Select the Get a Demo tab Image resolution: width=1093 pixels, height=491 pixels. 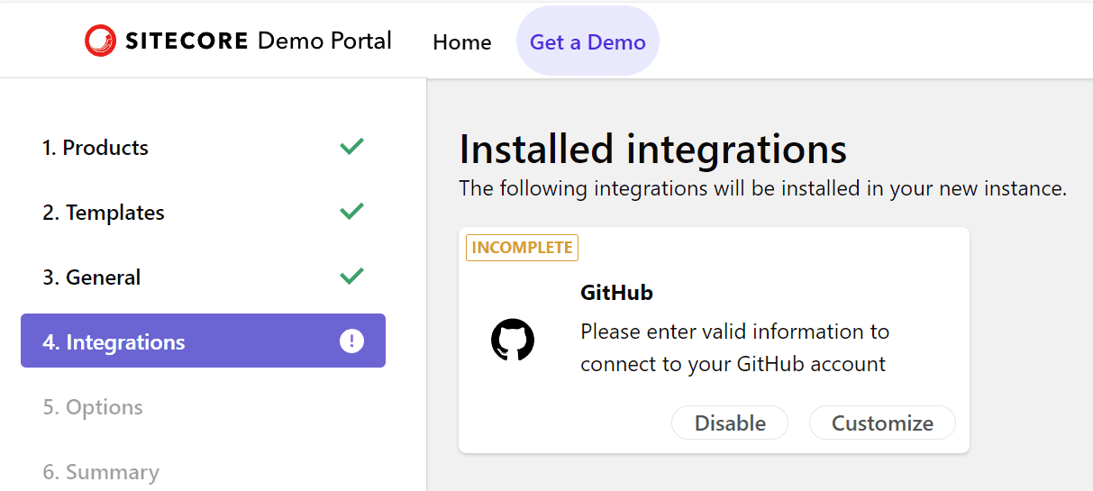587,42
